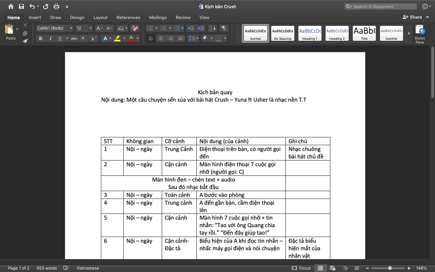Go to the References tab
This screenshot has width=435, height=272.
click(128, 17)
